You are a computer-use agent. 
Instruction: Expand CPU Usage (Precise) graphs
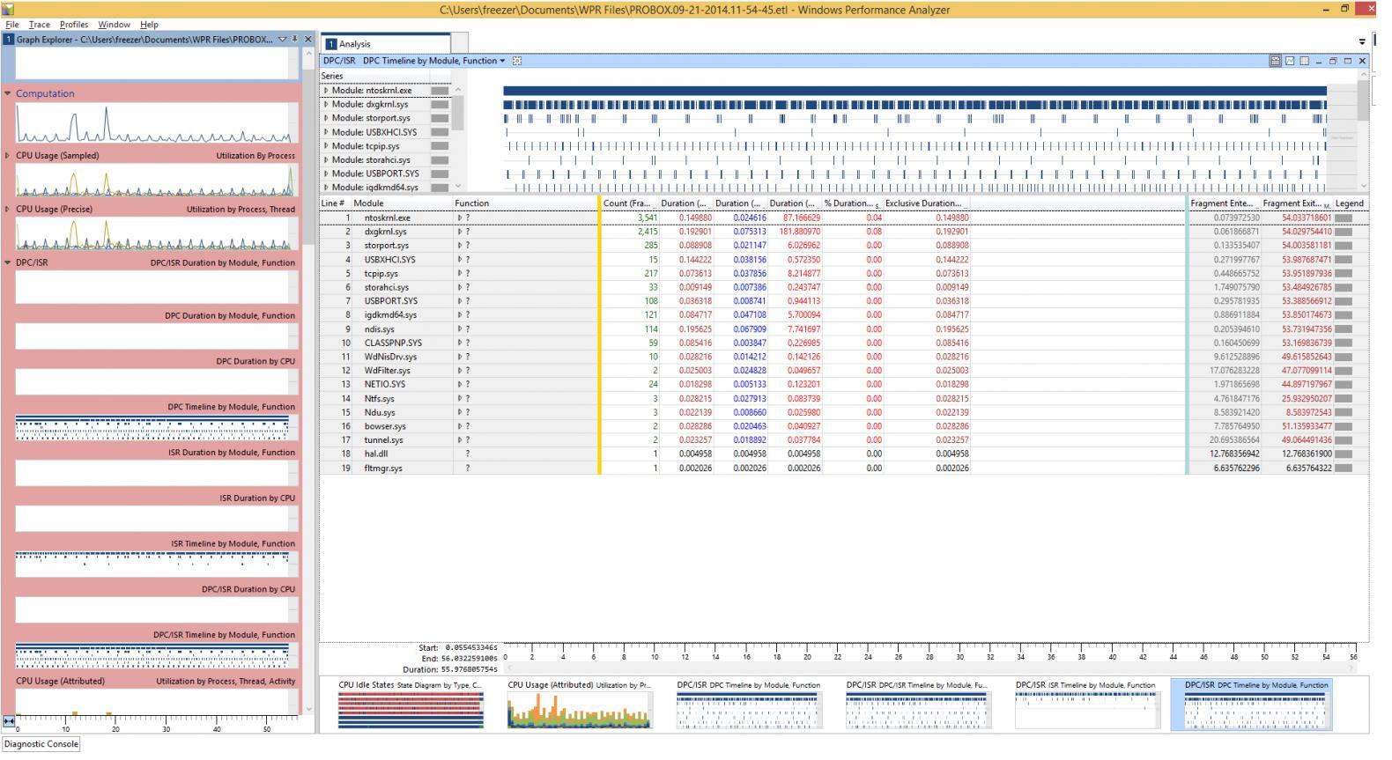[8, 209]
